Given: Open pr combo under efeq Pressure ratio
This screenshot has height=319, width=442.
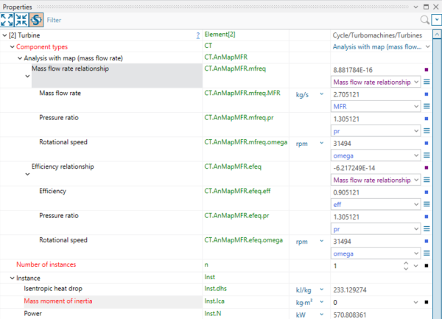Looking at the screenshot, I should (376, 229).
